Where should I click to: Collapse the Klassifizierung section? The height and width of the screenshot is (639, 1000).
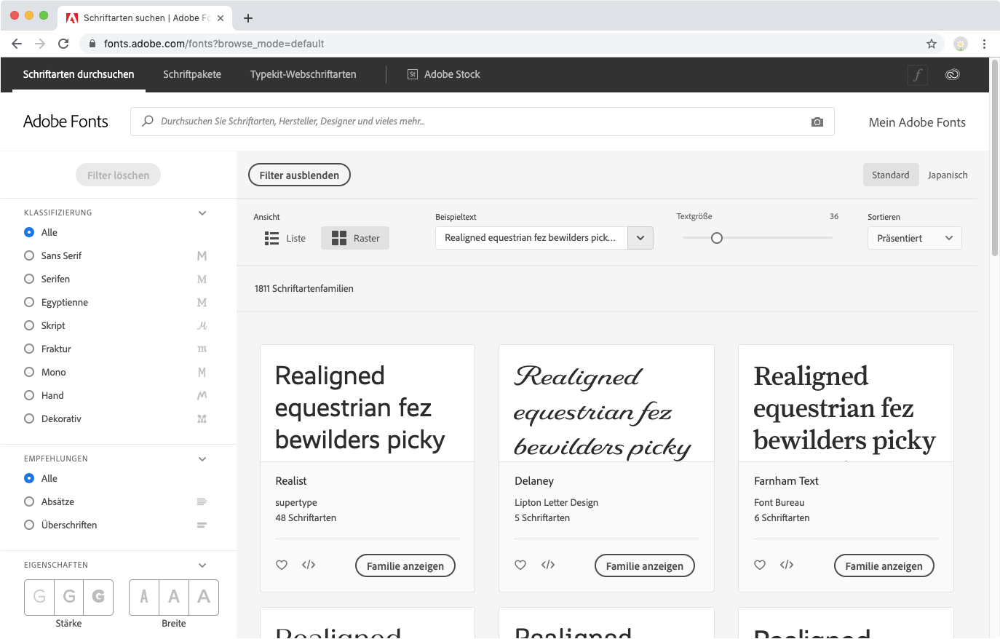coord(202,213)
